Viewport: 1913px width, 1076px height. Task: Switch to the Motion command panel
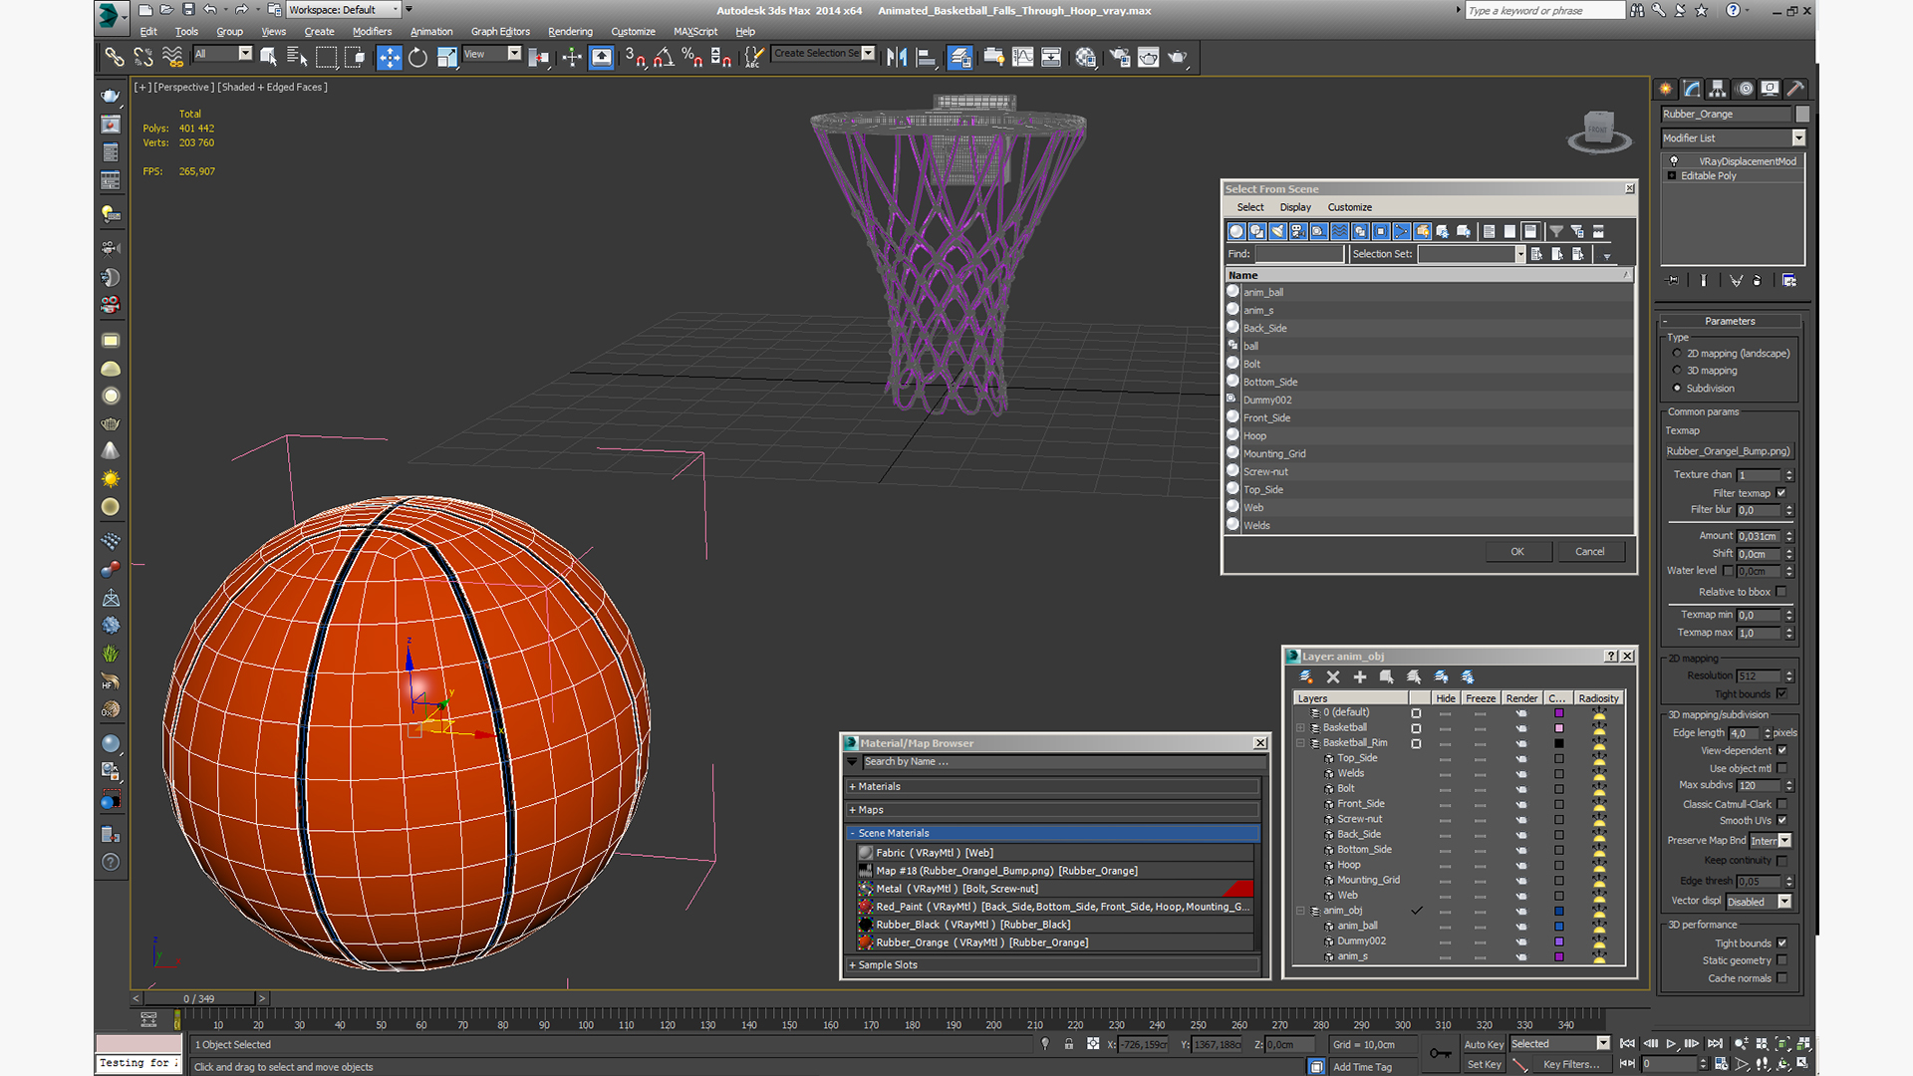(x=1745, y=89)
